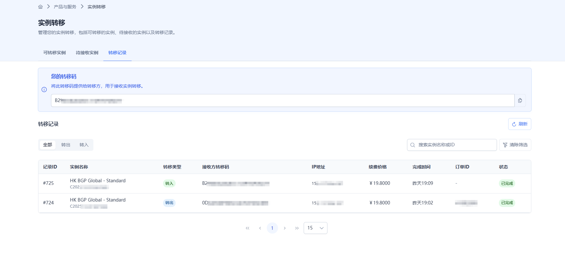The width and height of the screenshot is (565, 258).
Task: Copy the transfer code with copy icon
Action: point(520,100)
